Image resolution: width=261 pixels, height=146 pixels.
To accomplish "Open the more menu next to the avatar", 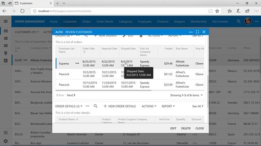I will tap(257, 21).
